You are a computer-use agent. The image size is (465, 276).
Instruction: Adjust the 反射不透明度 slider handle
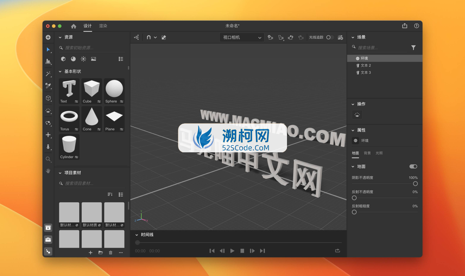click(354, 198)
